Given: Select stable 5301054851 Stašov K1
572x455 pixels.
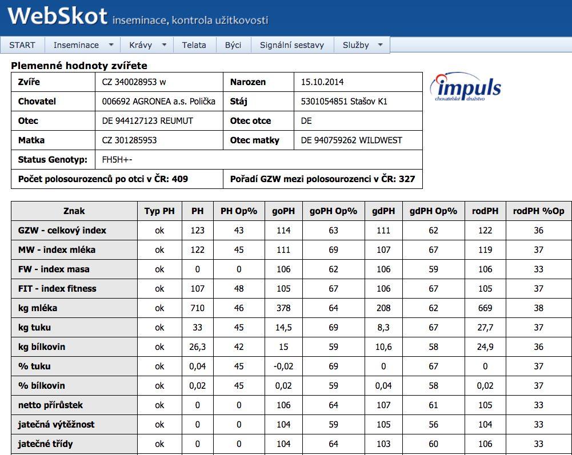Looking at the screenshot, I should [344, 102].
